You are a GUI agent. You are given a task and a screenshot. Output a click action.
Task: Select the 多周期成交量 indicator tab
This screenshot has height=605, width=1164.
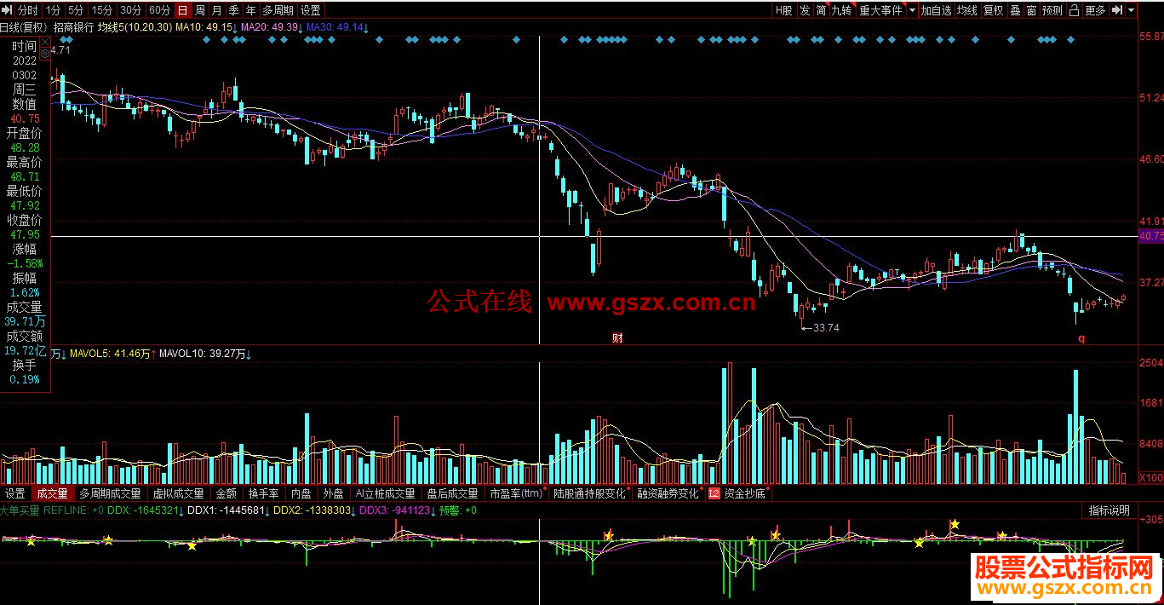coord(110,493)
